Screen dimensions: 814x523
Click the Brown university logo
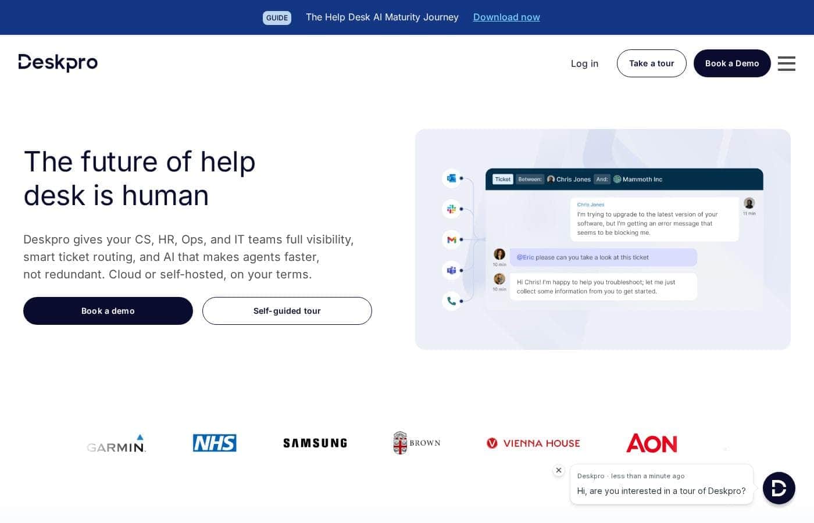[416, 443]
